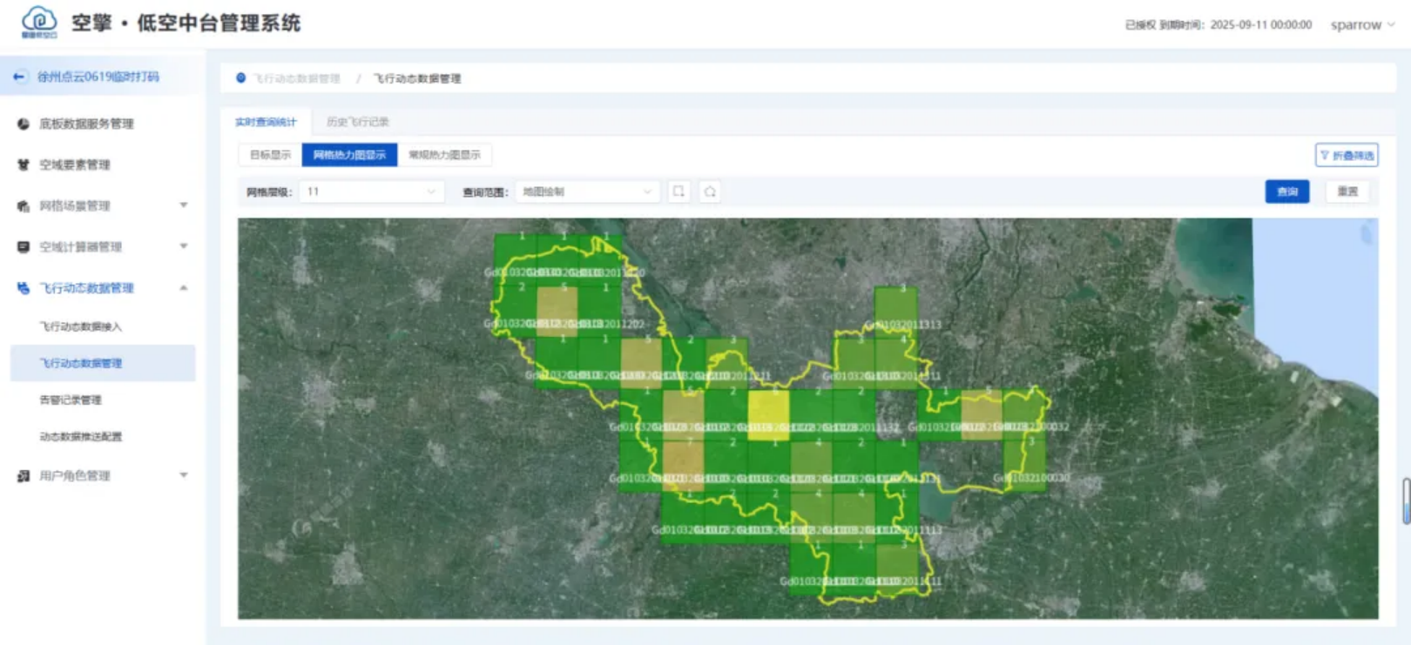Click the 用户角色管理 sidebar icon
Screen dimensions: 1411x645
[x=24, y=476]
